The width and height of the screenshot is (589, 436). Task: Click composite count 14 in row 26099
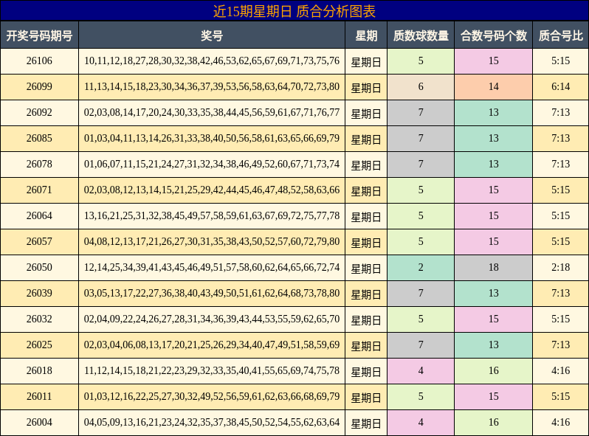point(494,87)
